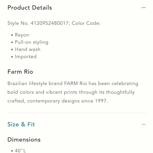Click the Pull-on styling bullet item
153x153 pixels.
tap(31, 42)
